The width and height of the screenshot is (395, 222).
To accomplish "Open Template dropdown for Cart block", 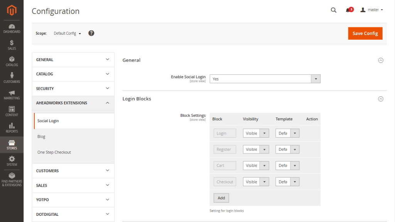I will click(287, 165).
